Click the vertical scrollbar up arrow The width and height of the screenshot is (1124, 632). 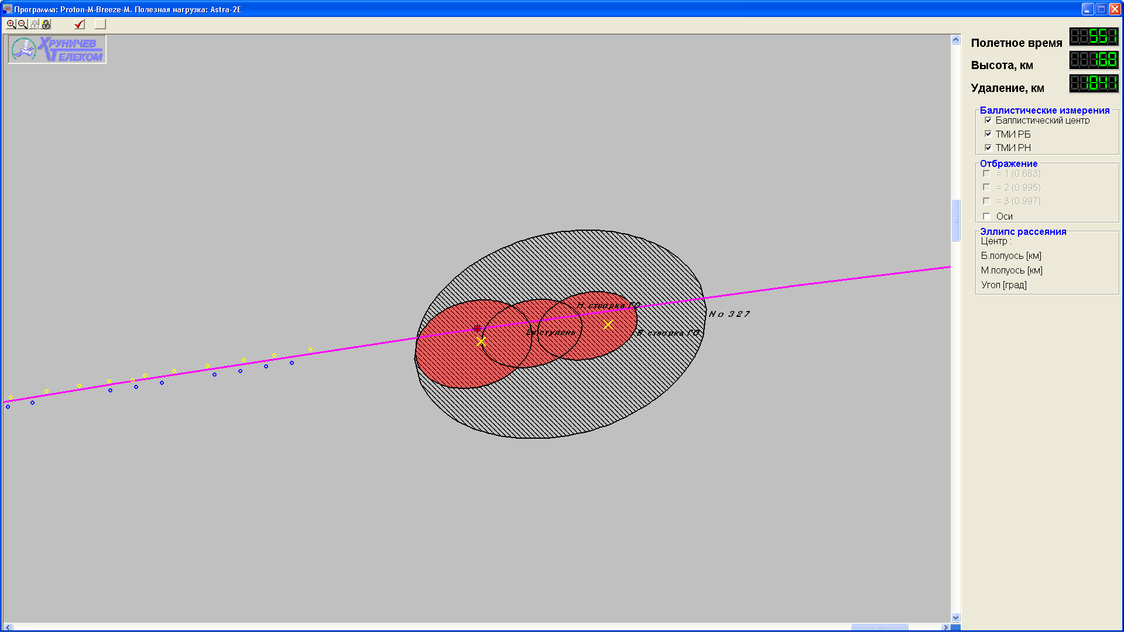[956, 40]
